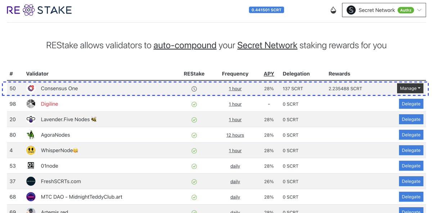
Task: Click the green check icon for Digiline
Action: (194, 104)
